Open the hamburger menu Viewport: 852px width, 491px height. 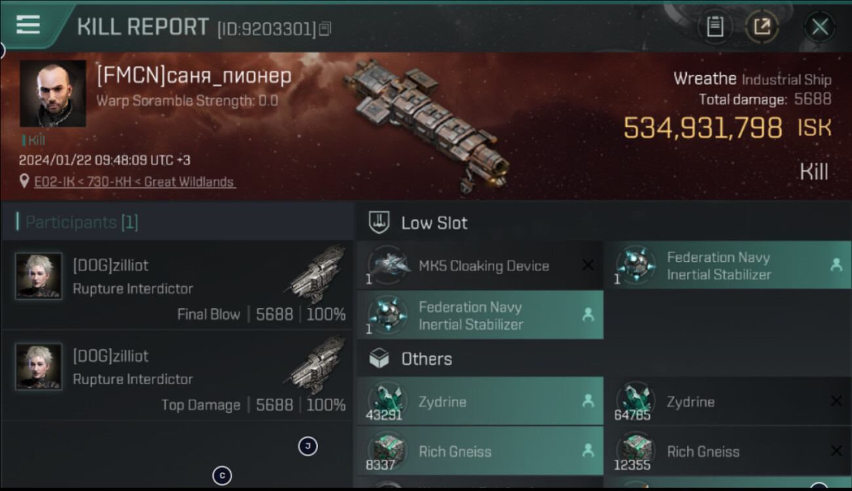(x=28, y=25)
